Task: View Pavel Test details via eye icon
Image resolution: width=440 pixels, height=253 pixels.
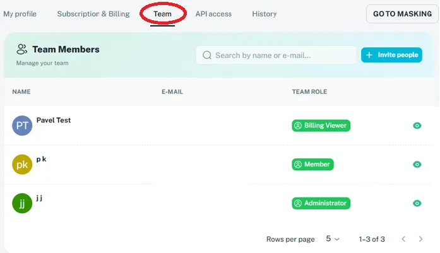Action: coord(417,126)
